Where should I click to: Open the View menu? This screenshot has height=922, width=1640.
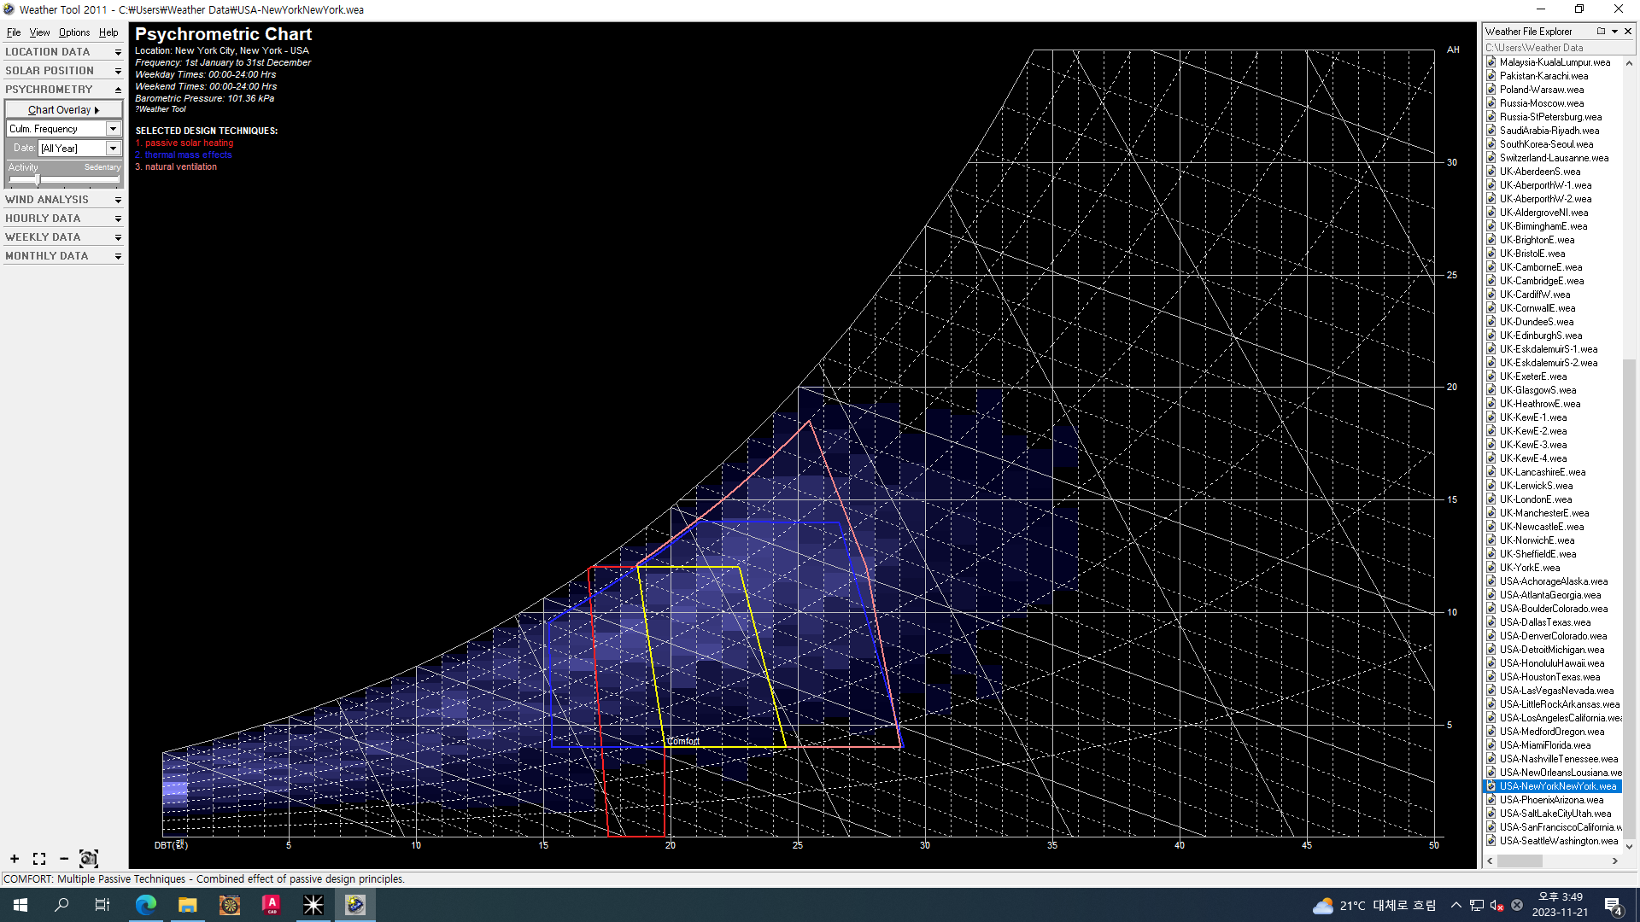pos(39,32)
